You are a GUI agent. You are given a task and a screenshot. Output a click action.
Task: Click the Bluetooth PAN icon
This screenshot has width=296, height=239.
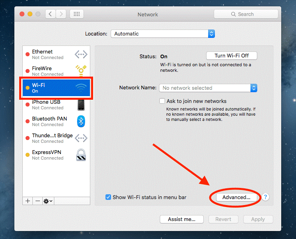[x=81, y=121]
